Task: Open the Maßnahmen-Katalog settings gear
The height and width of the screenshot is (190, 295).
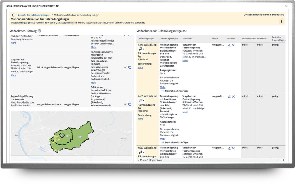Action: pyautogui.click(x=39, y=31)
